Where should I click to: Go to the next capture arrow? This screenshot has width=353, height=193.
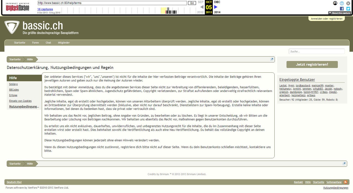[216, 7]
